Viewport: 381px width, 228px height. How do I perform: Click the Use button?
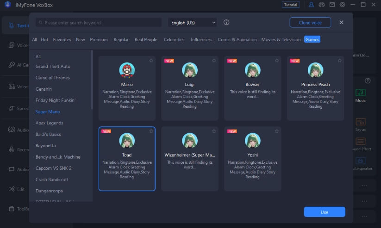(325, 212)
